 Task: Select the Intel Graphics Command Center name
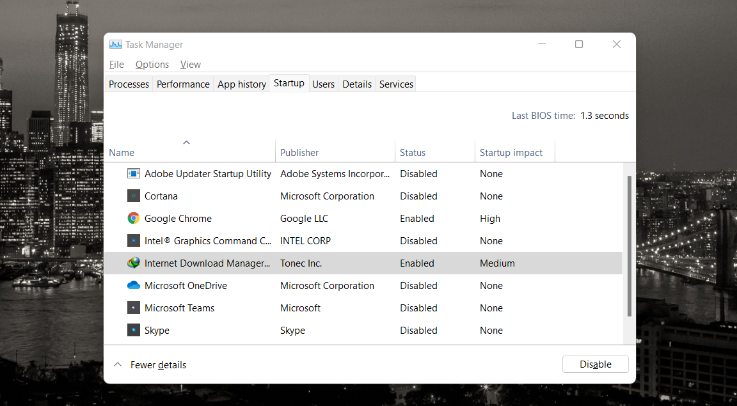pos(208,240)
